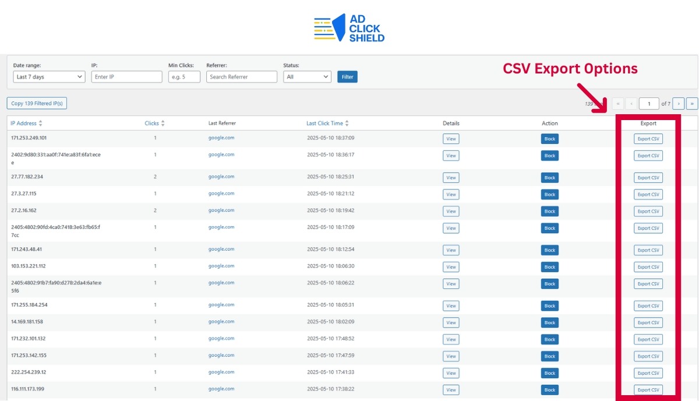Block the 2402:9d80:331 IPv6 address

tap(549, 156)
